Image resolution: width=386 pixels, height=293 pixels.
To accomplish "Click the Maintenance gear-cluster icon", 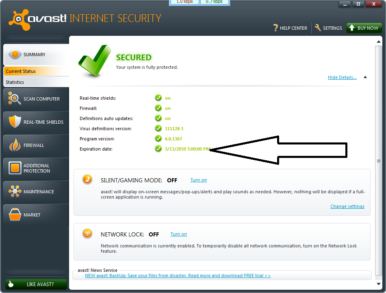I will click(15, 191).
